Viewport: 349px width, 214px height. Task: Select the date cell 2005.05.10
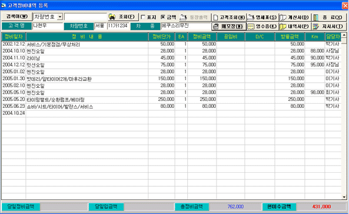pyautogui.click(x=14, y=93)
